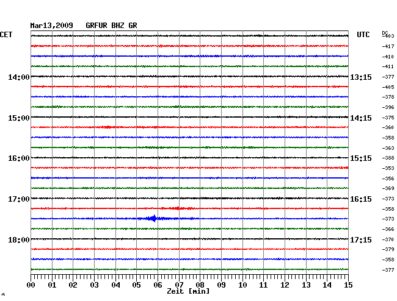Click blue trace seismic burst near minute 06
The height and width of the screenshot is (301, 397).
[153, 218]
